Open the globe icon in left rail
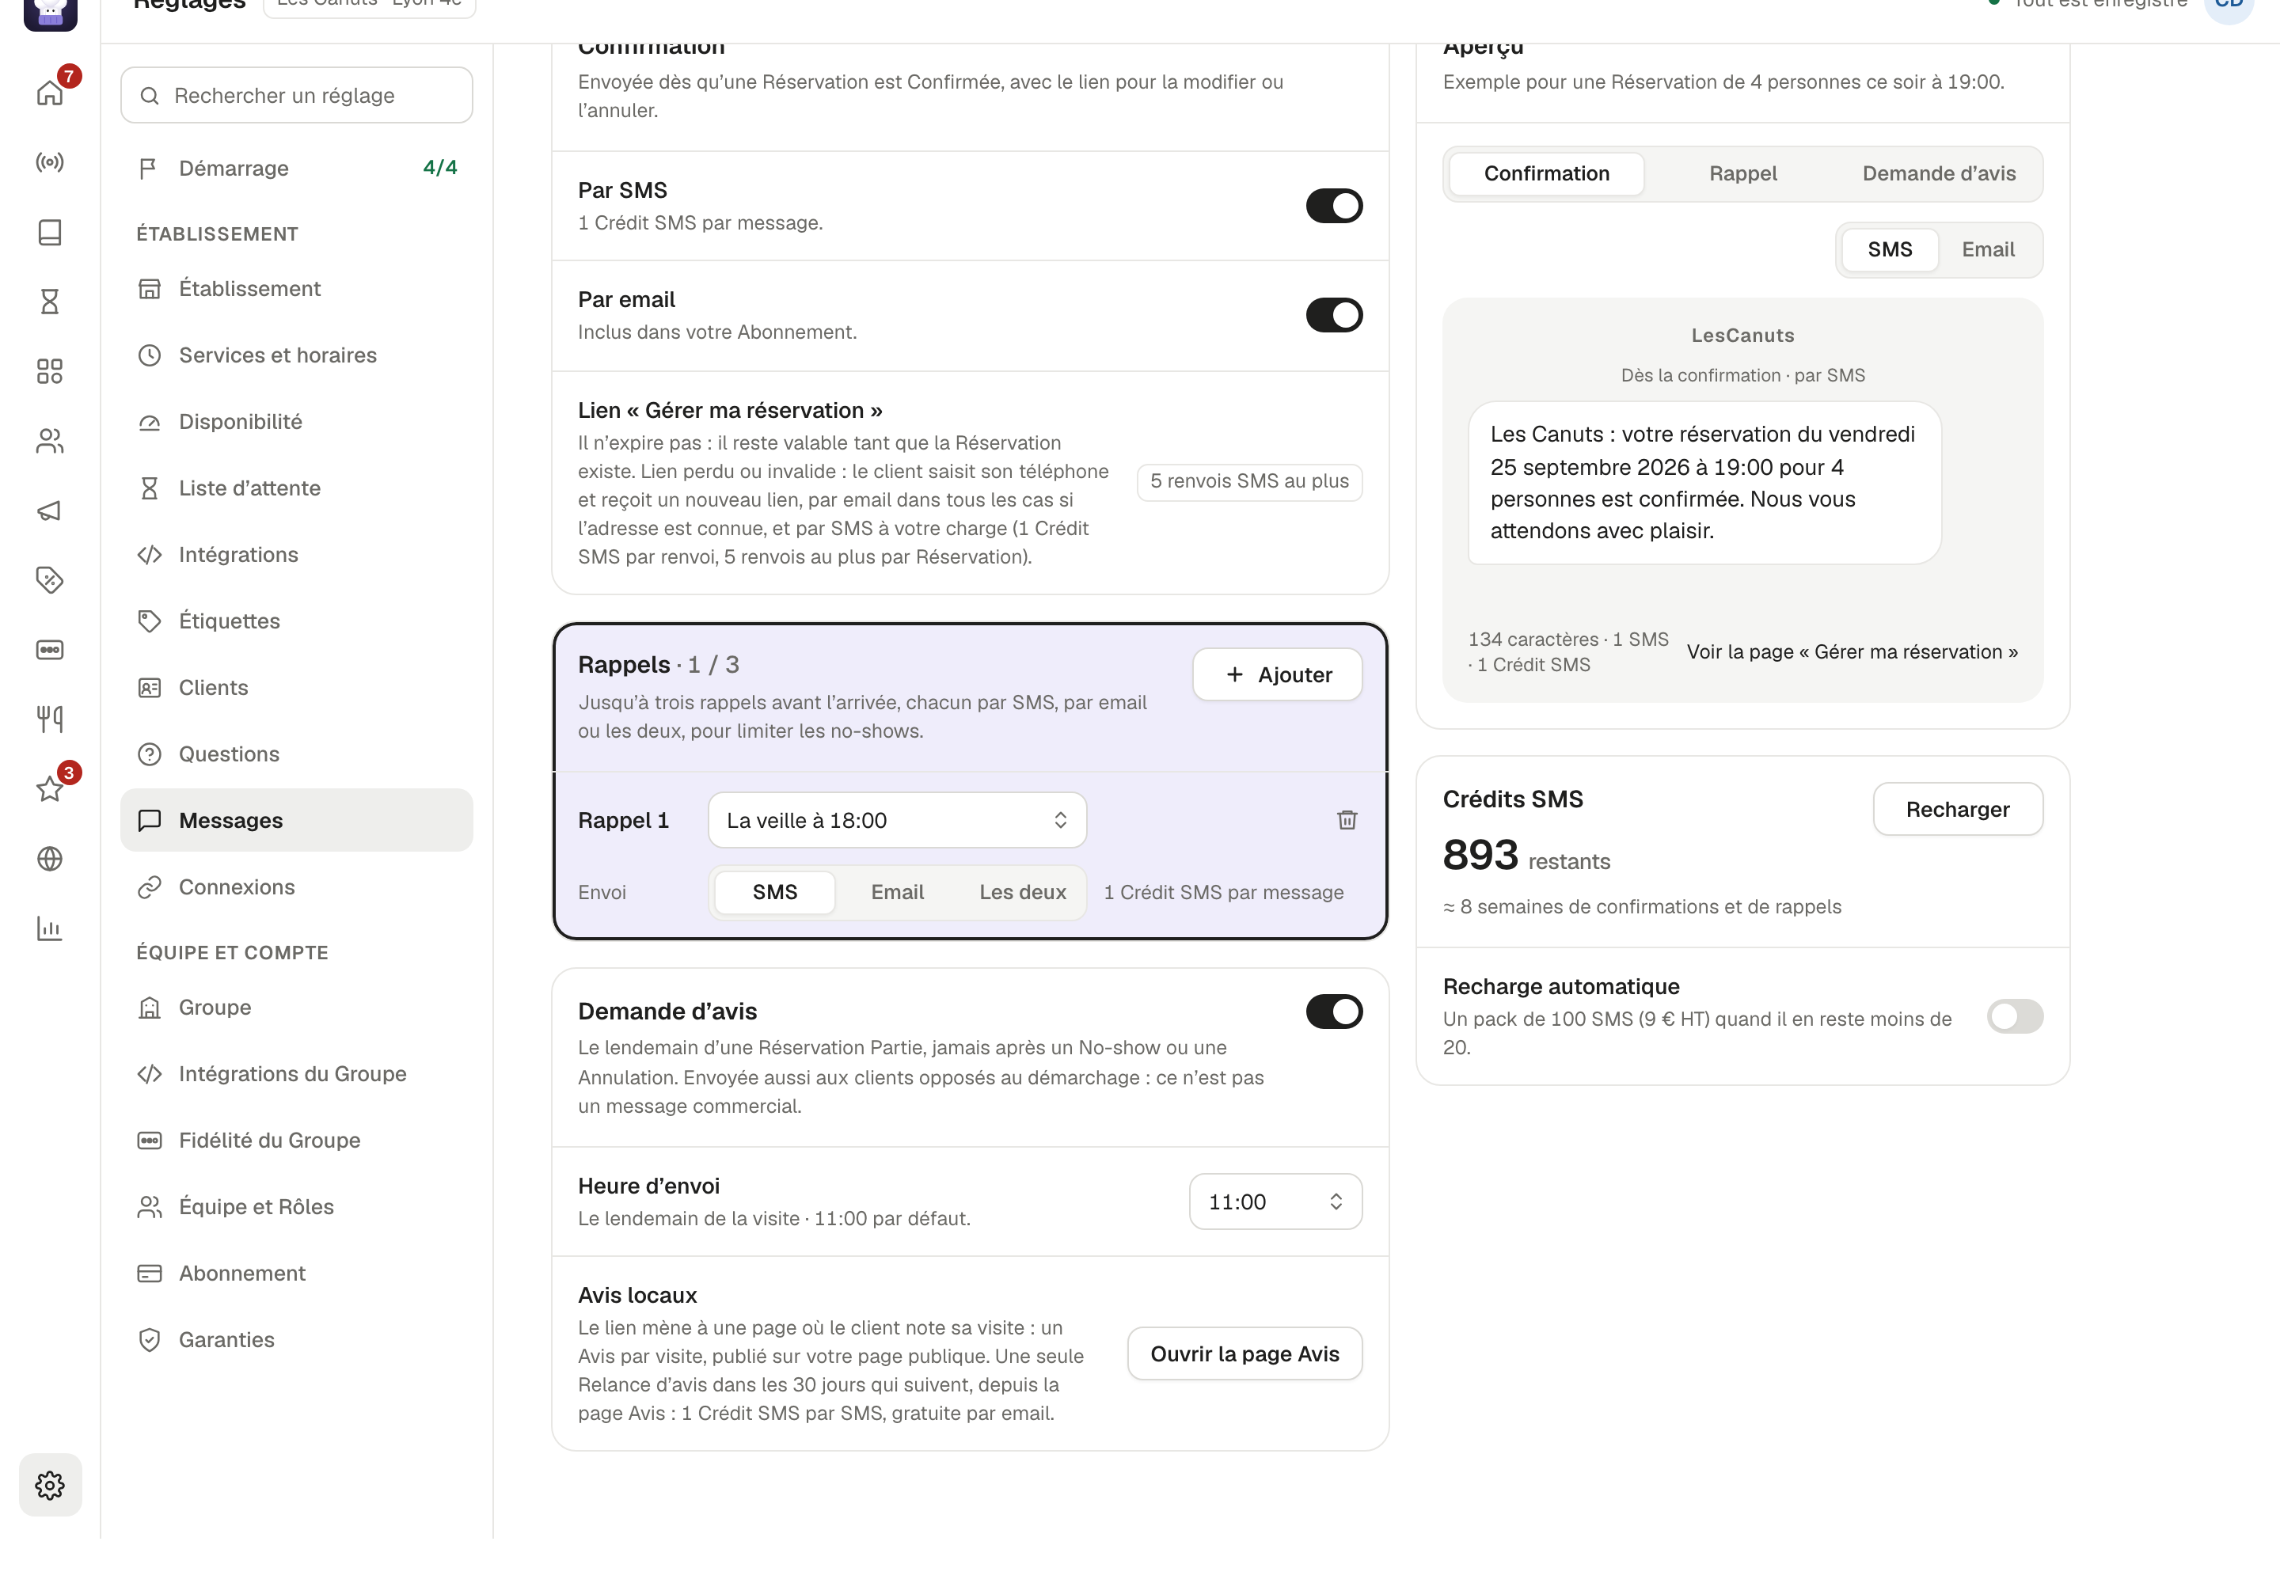Screen dimensions: 2280x1583 pyautogui.click(x=50, y=859)
